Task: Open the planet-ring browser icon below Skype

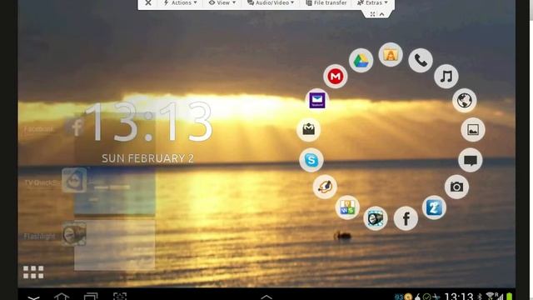Action: (325, 187)
